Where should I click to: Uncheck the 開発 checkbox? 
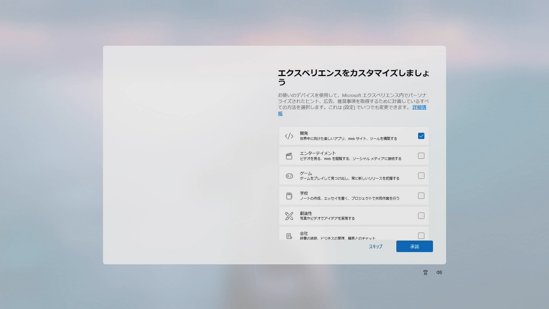[421, 136]
